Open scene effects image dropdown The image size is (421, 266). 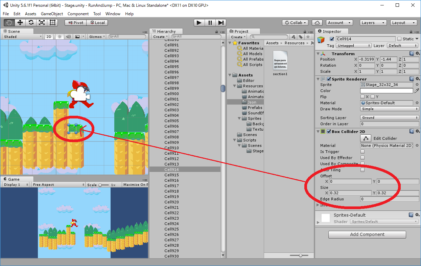tap(79, 37)
